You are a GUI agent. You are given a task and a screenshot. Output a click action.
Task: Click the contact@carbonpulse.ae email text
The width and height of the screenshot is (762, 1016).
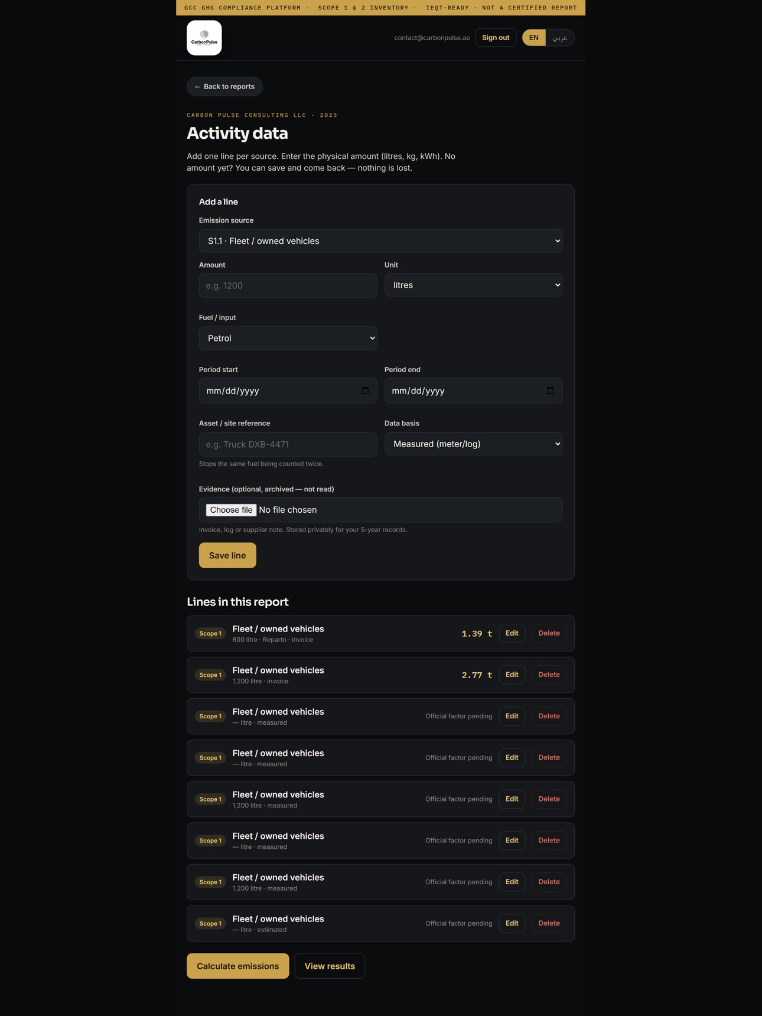(432, 38)
